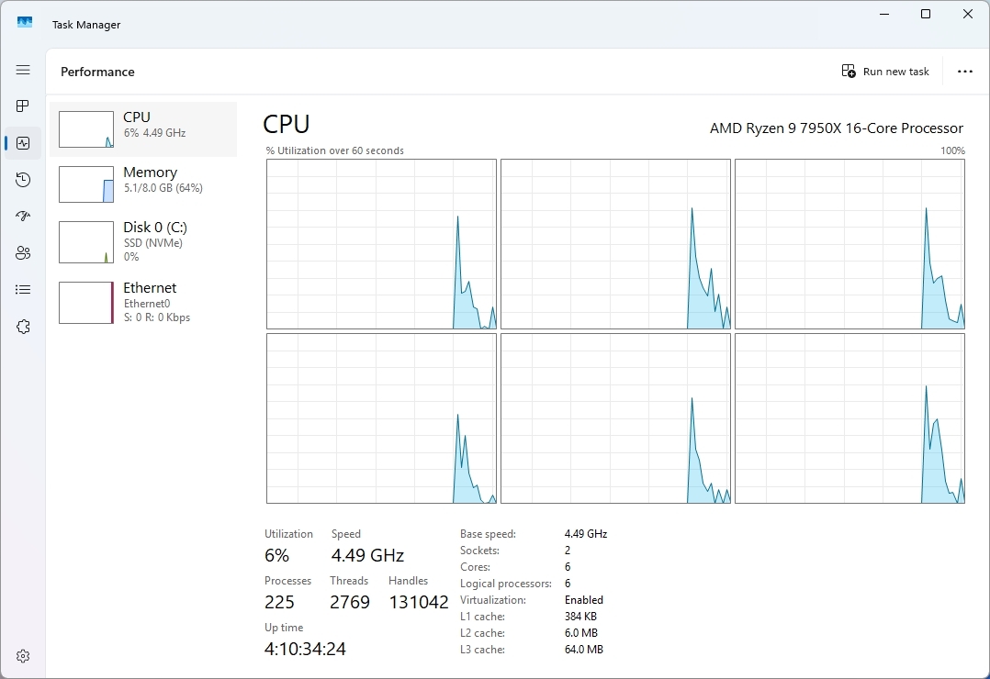Click the CPU mini graph thumbnail

point(86,129)
